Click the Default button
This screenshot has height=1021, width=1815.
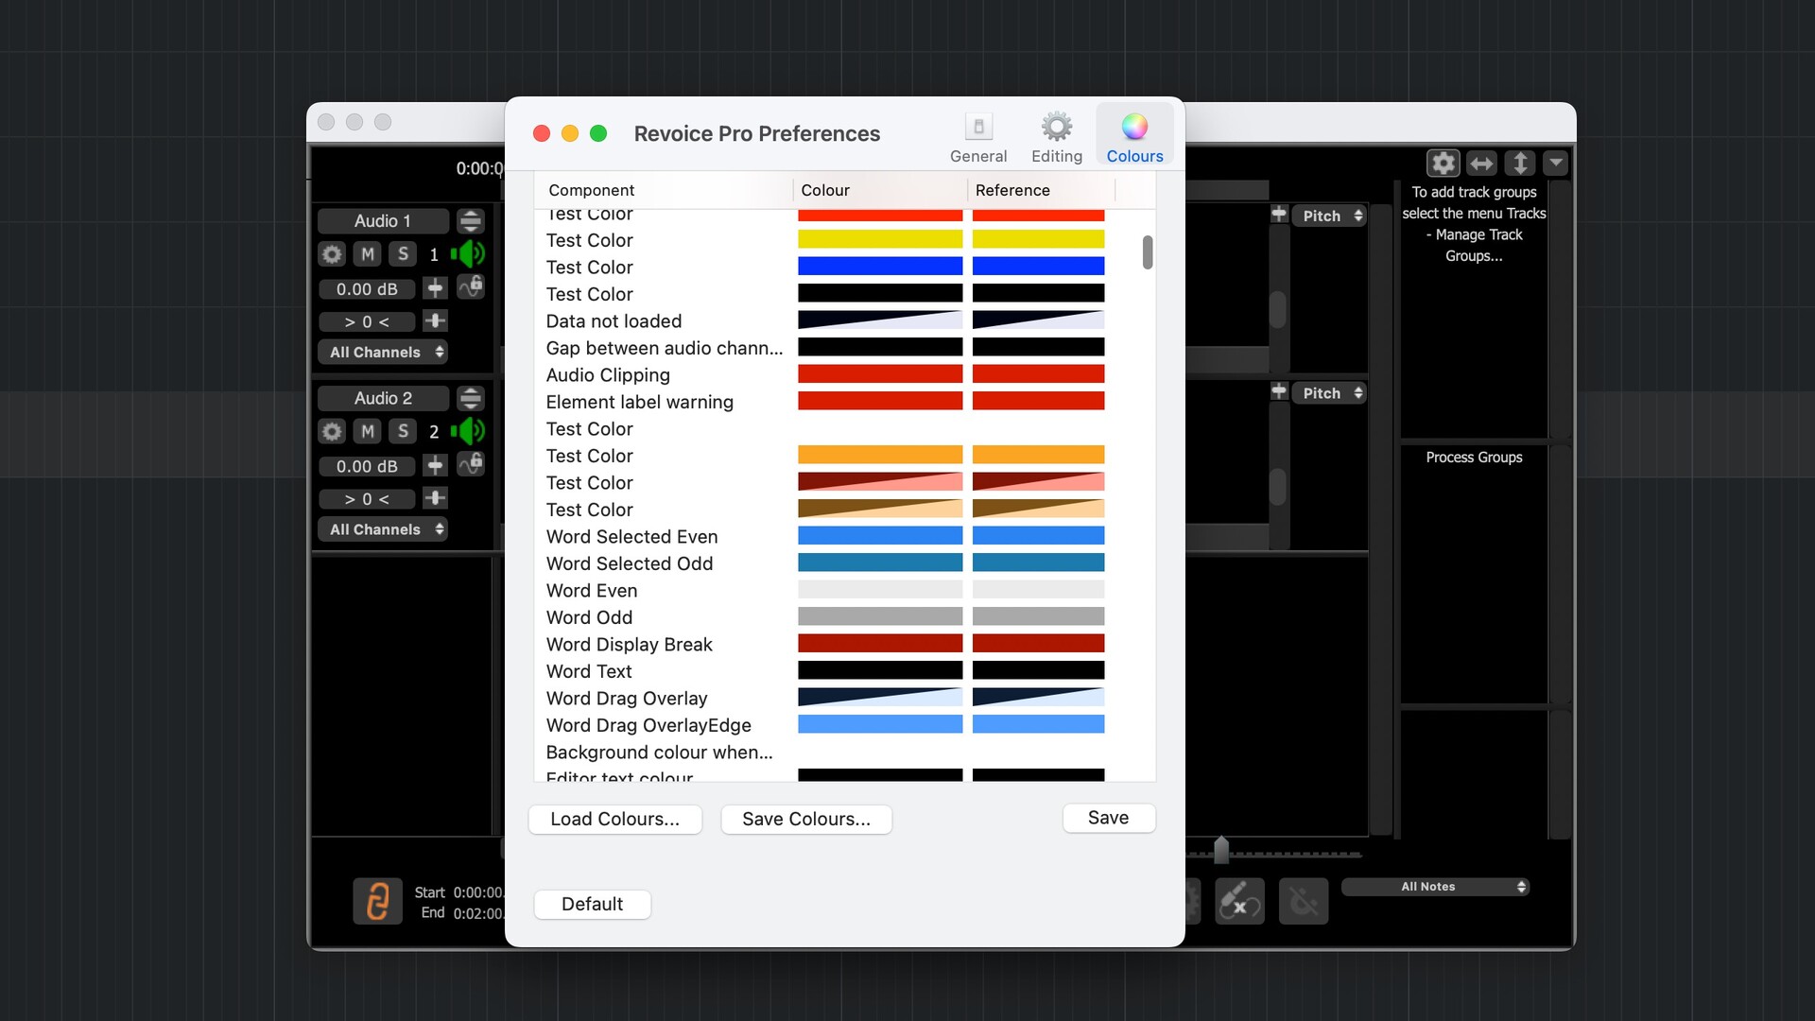592,905
